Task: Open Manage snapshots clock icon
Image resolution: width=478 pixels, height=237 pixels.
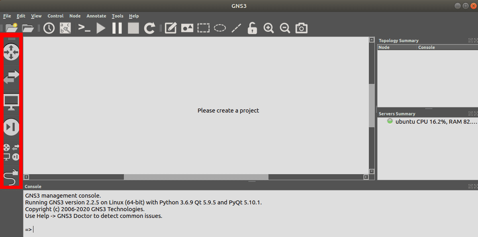Action: [49, 28]
